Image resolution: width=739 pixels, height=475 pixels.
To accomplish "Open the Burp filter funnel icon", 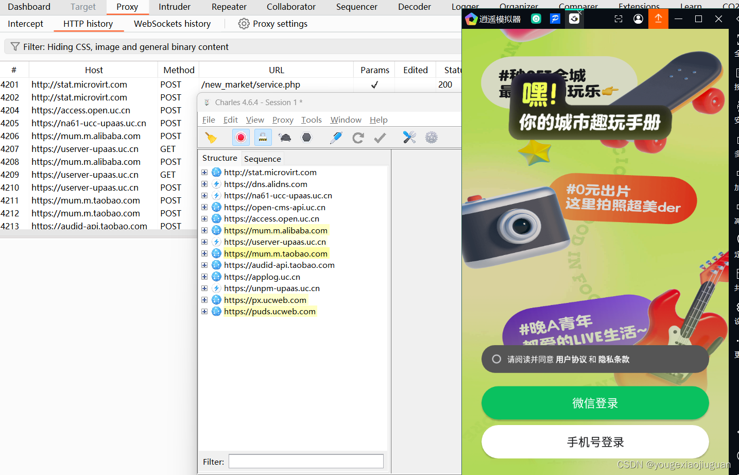I will (x=15, y=47).
